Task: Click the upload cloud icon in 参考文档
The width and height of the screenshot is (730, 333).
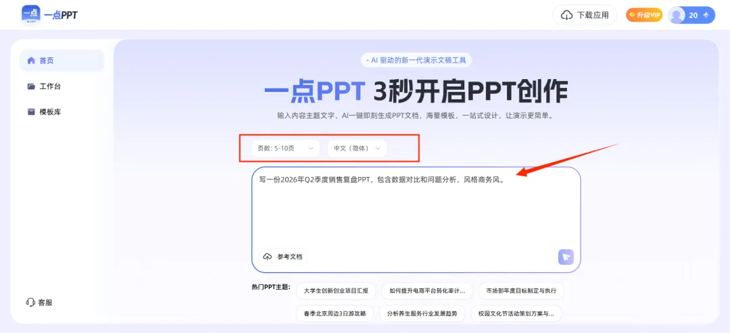Action: pyautogui.click(x=268, y=257)
